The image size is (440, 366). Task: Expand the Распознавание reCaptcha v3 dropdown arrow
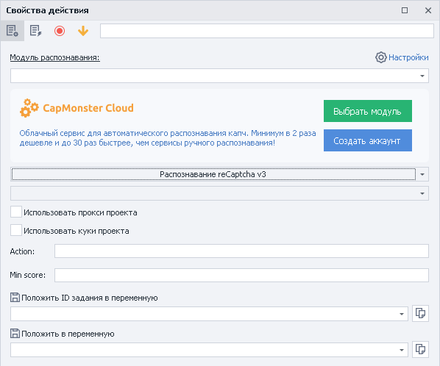tap(422, 174)
